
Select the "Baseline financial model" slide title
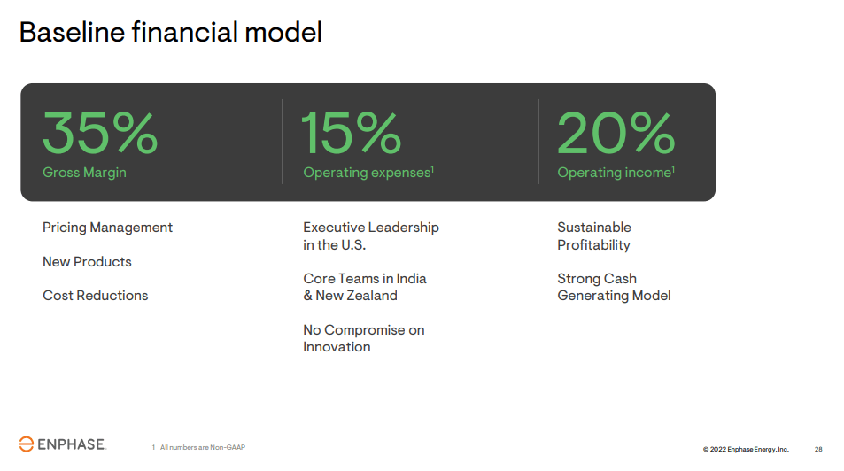pos(170,33)
